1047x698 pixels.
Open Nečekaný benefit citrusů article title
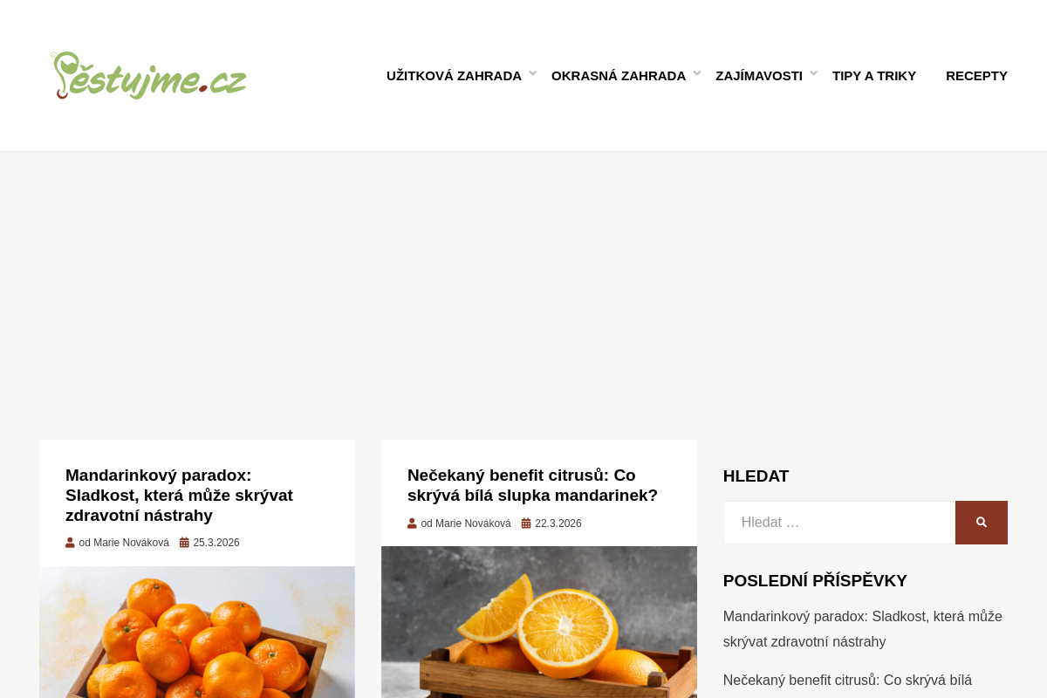532,485
